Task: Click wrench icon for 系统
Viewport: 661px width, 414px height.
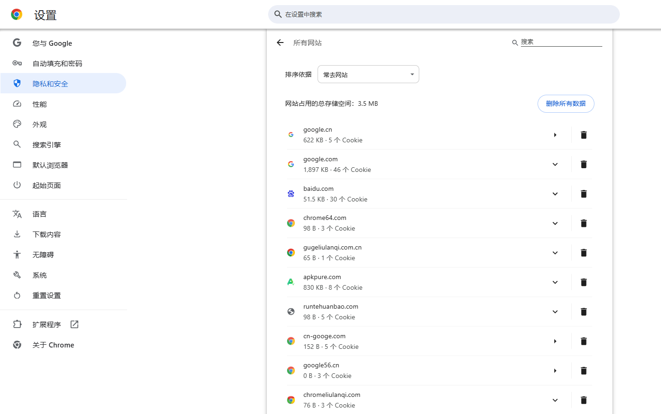Action: 17,275
